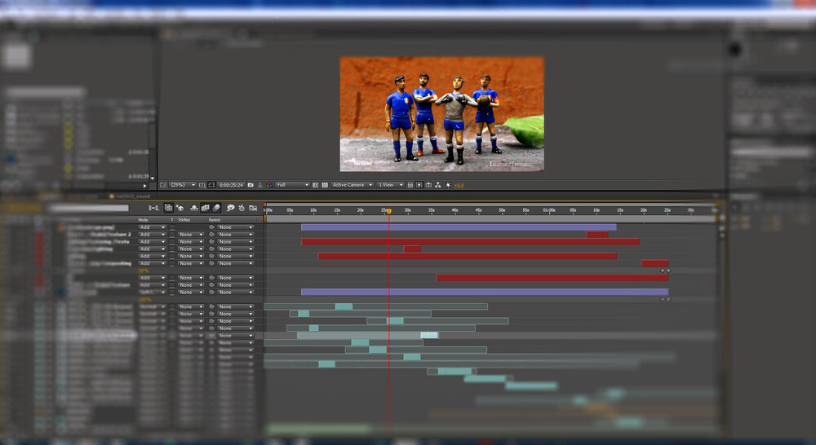
Task: Toggle Hide Shy Layers switch
Action: [193, 208]
